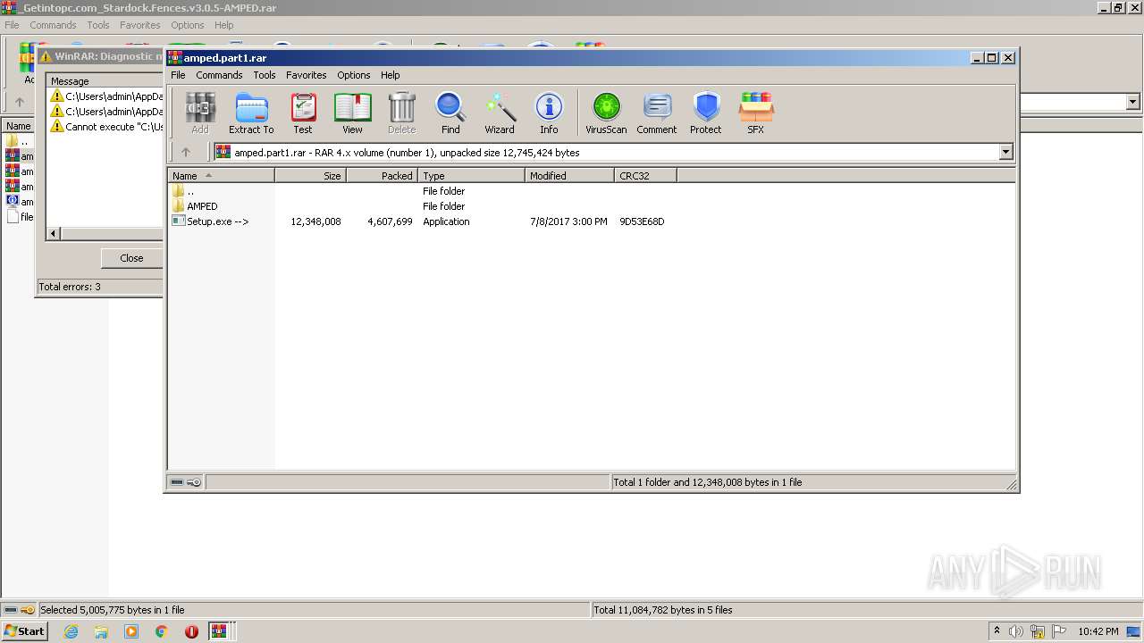
Task: Click Start button on taskbar
Action: (25, 631)
